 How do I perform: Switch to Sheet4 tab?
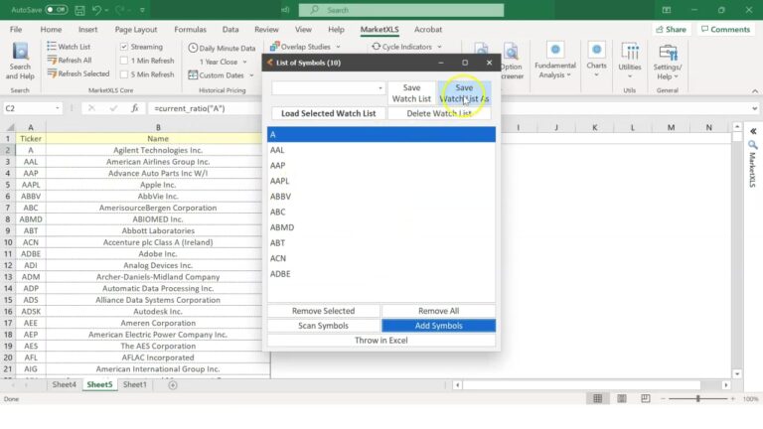click(65, 384)
